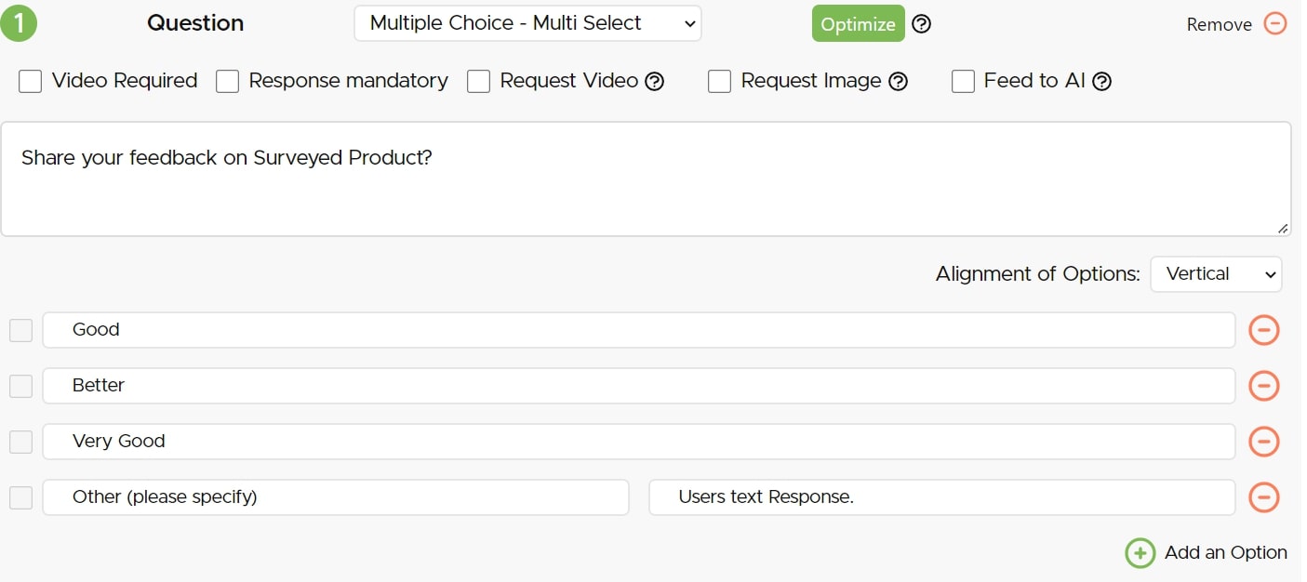Click the help icon beside Feed to AI
The height and width of the screenshot is (582, 1307).
pos(1101,82)
